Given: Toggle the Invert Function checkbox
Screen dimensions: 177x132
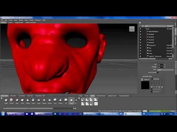Looking at the screenshot, I should tap(158, 73).
